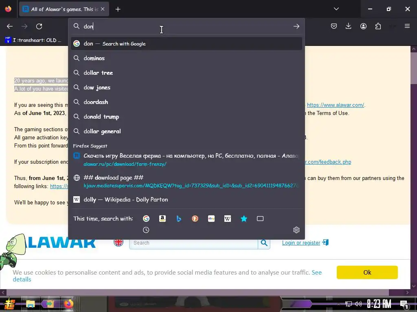
Task: Click the Alawar search magnifier button
Action: 264,243
